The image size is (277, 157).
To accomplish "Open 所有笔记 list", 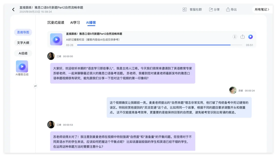I will (262, 9).
